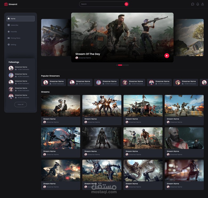Click View All in Followings panel
The width and height of the screenshot is (208, 198).
click(21, 104)
